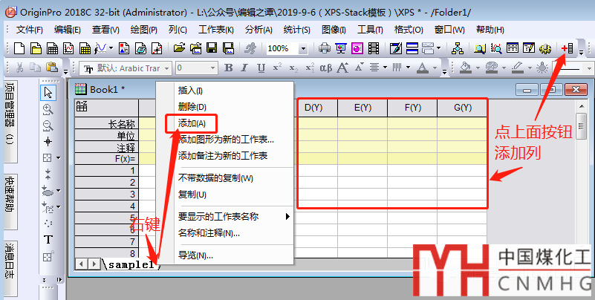
Task: Open the 绘图(P) menu
Action: (x=144, y=30)
